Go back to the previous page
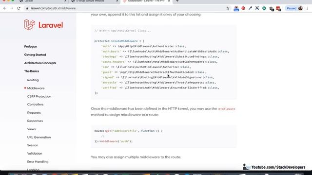The width and height of the screenshot is (312, 175). 5,8
